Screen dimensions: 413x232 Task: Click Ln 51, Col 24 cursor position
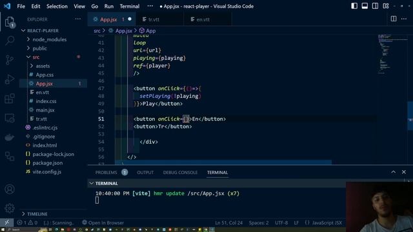(x=228, y=223)
